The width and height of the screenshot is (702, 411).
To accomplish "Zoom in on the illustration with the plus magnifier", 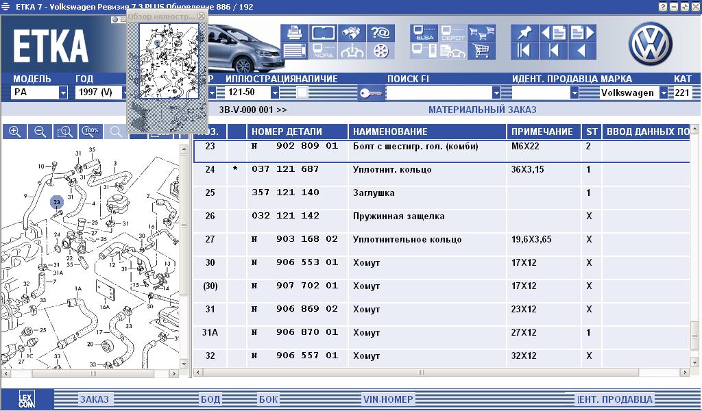I will [x=14, y=132].
